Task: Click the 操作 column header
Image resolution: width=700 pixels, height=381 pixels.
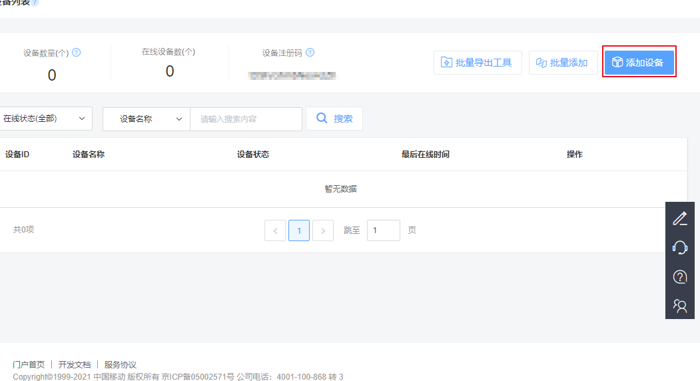Action: (x=575, y=155)
